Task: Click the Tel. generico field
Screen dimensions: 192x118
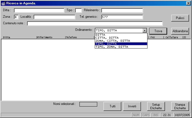Action: 122,17
